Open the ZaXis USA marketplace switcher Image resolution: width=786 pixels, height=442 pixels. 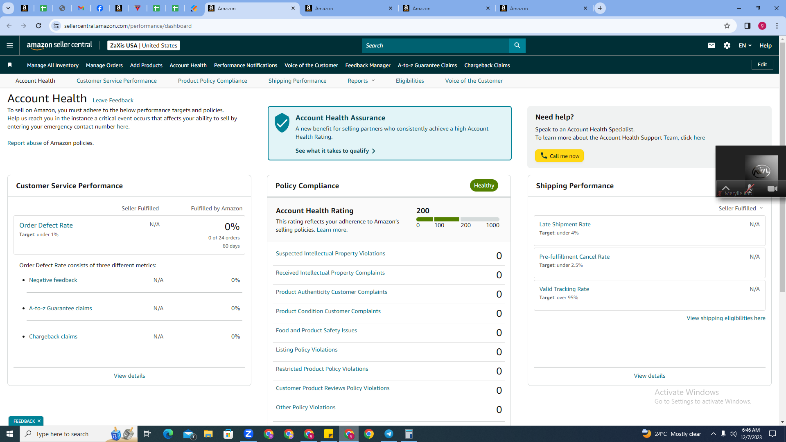(x=144, y=45)
